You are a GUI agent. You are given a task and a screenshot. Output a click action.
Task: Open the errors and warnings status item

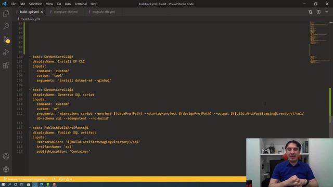66,179
